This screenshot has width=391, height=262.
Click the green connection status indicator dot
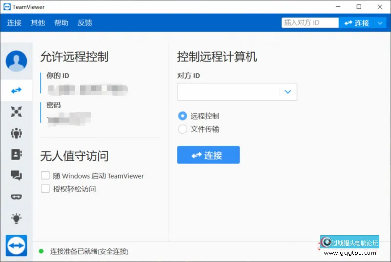click(41, 251)
